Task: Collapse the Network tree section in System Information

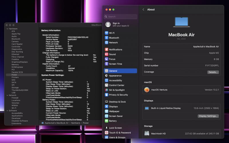Action: point(7,95)
